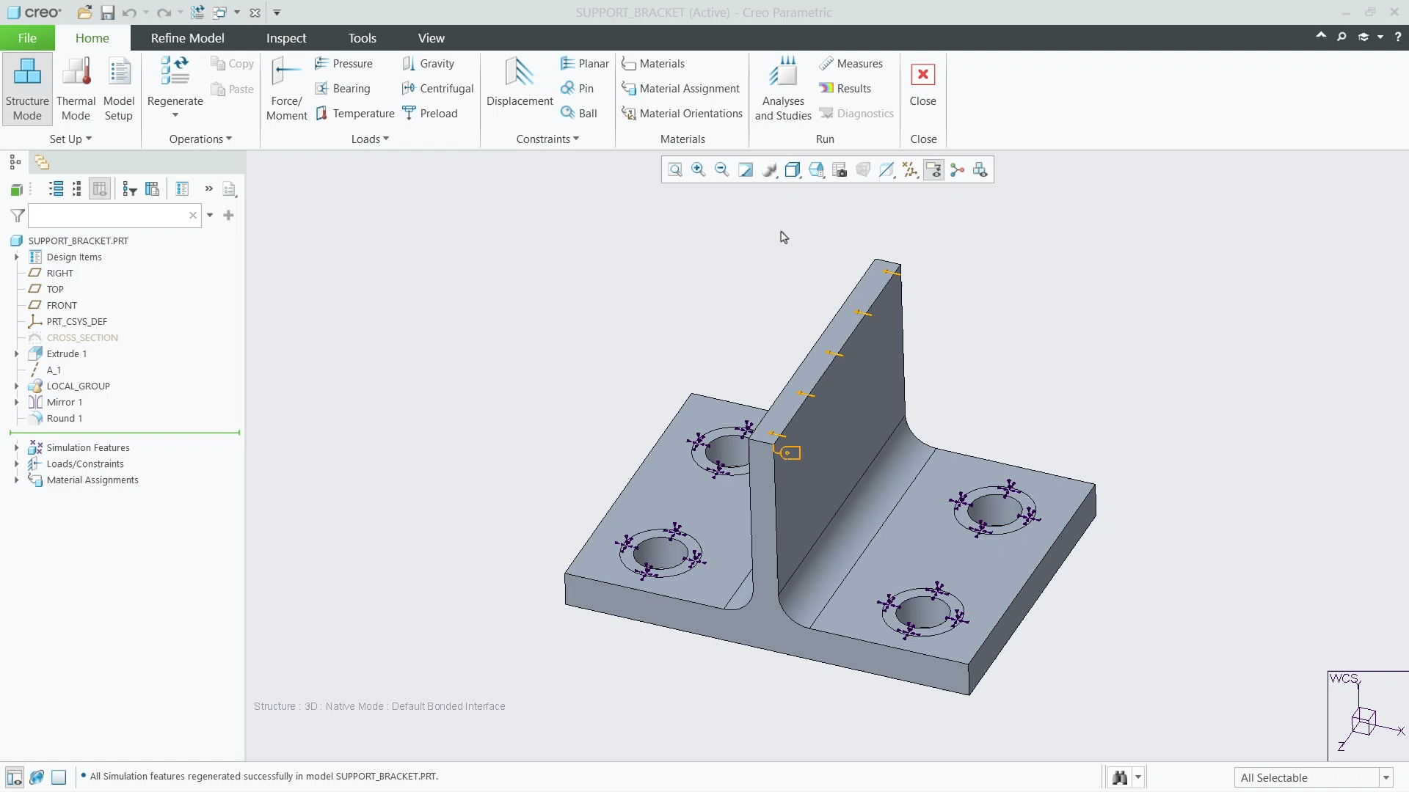Switch to View tab
The width and height of the screenshot is (1409, 792).
click(x=431, y=38)
